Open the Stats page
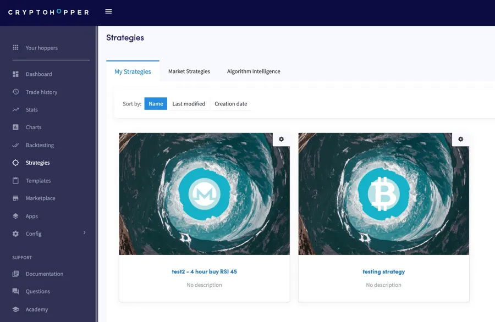The height and width of the screenshot is (322, 495). (x=31, y=110)
